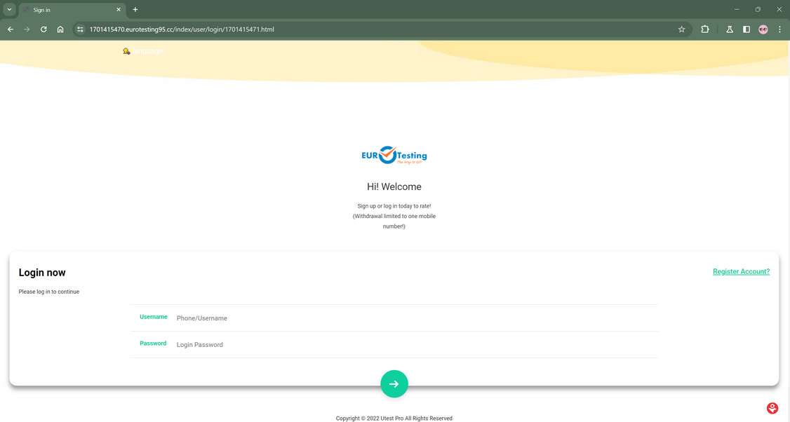Screen dimensions: 790x422
Task: Click the address bar URL text
Action: (182, 29)
